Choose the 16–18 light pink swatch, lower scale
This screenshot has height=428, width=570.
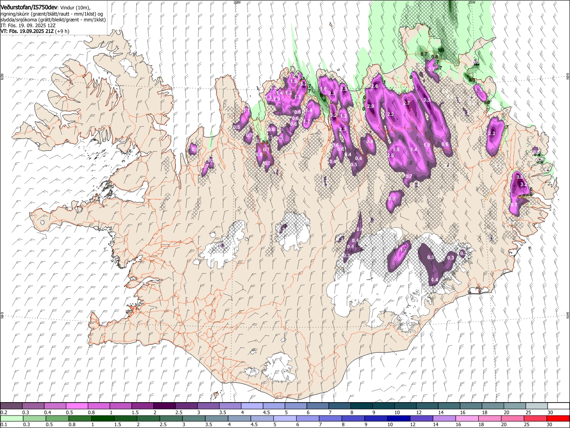pos(467,418)
